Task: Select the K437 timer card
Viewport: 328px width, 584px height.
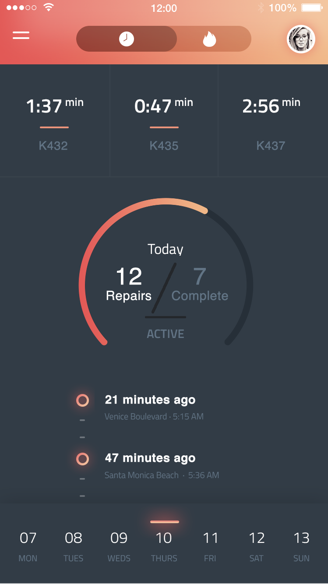Action: pos(272,121)
